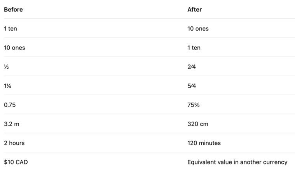Image resolution: width=295 pixels, height=173 pixels.
Task: Select the '2 hours' cell
Action: click(14, 143)
